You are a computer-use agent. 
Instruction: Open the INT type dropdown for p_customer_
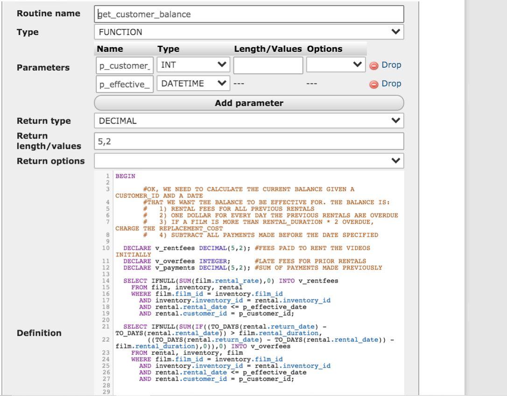tap(193, 64)
